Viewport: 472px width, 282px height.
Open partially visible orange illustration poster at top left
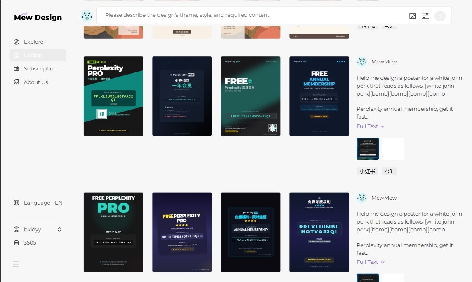pos(113,32)
